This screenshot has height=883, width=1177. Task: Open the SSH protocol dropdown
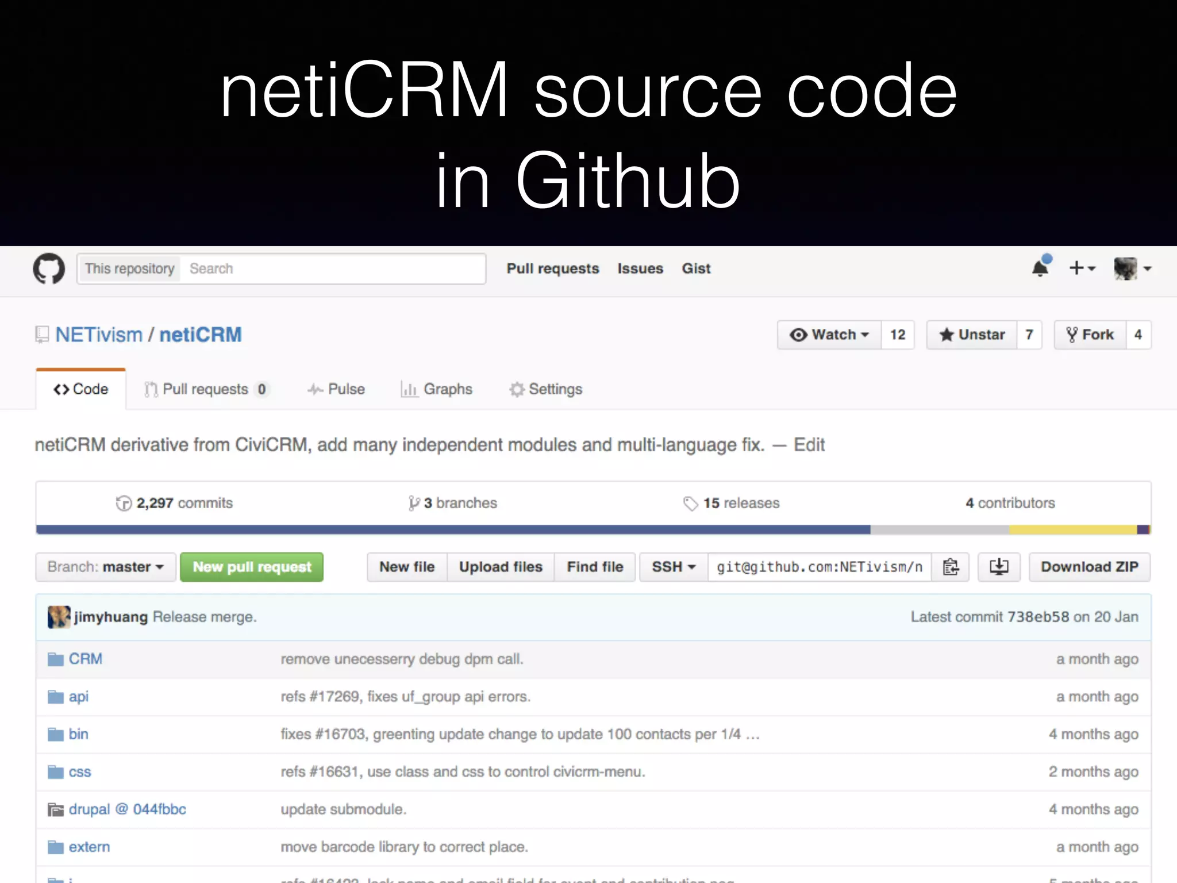point(674,567)
